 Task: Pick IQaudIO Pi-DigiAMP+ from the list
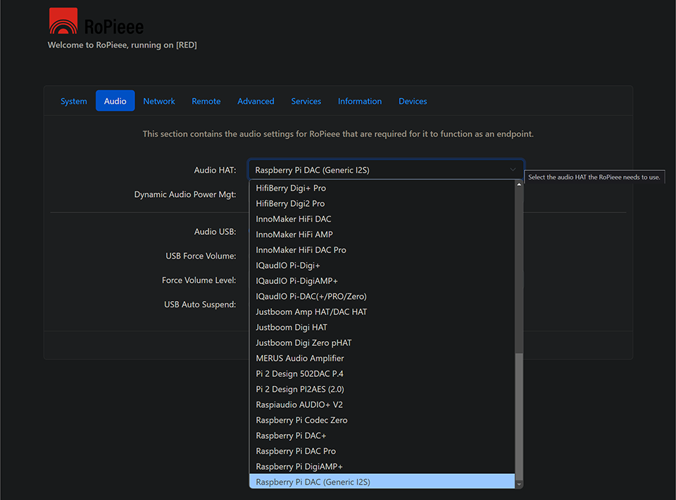[x=297, y=281]
